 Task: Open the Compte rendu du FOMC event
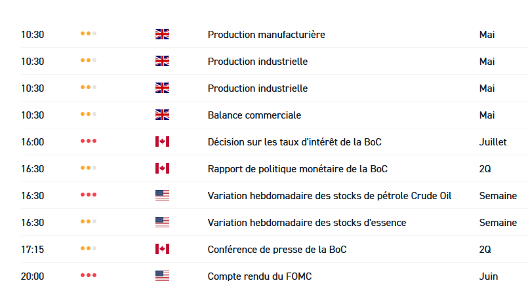pyautogui.click(x=259, y=276)
